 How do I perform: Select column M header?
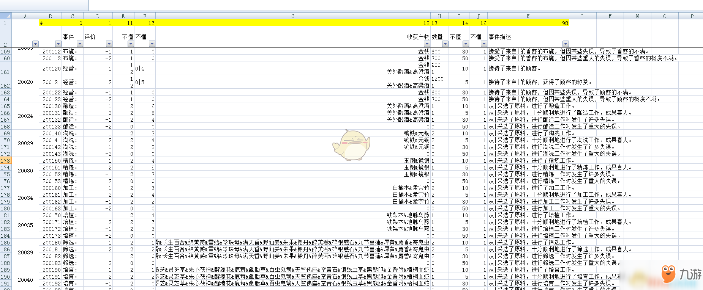point(610,16)
